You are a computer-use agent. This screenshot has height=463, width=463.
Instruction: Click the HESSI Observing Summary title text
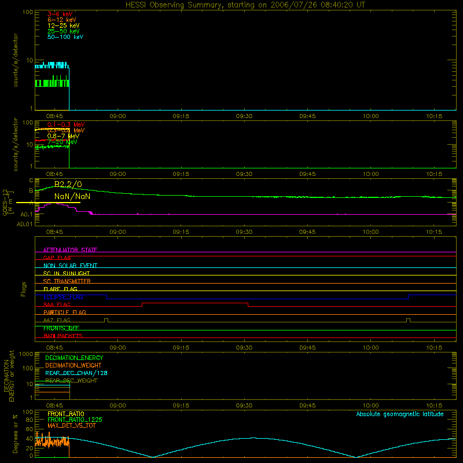coord(245,5)
